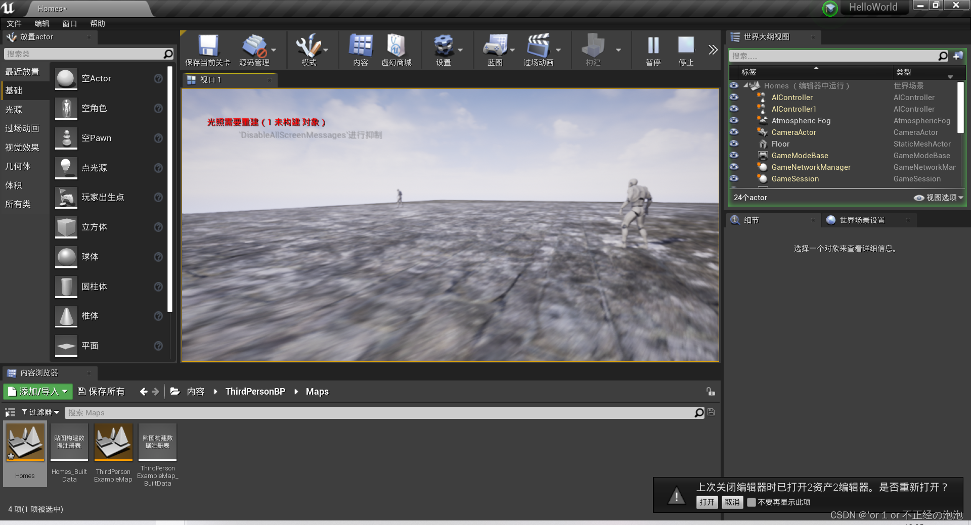
Task: Open Modes dropdown arrow
Action: pyautogui.click(x=326, y=50)
